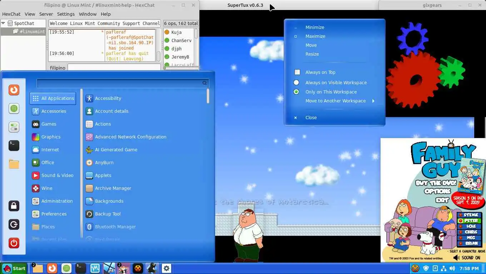Open Files folder icon in menu sidebar
Screen dimensions: 486x274
[x=14, y=164]
